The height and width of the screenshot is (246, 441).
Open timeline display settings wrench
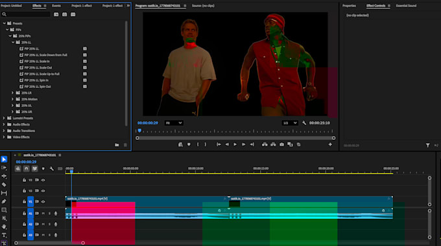tap(51, 168)
